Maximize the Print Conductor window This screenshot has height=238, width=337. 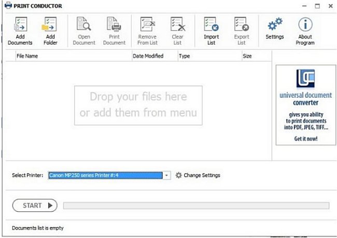pyautogui.click(x=317, y=6)
